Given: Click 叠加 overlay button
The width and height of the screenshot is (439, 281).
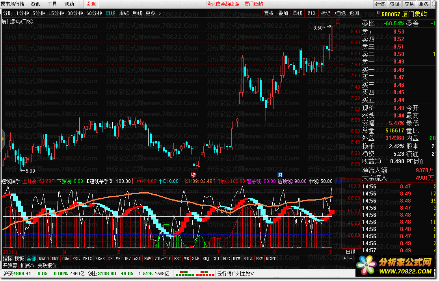Looking at the screenshot, I should [x=283, y=13].
